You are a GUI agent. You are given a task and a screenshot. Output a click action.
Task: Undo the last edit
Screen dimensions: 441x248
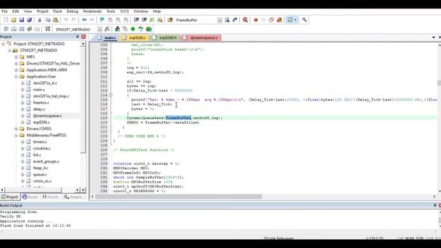[x=66, y=20]
